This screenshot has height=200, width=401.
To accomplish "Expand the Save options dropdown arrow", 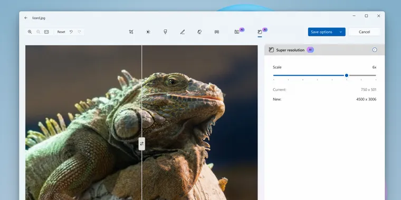I will coord(341,32).
